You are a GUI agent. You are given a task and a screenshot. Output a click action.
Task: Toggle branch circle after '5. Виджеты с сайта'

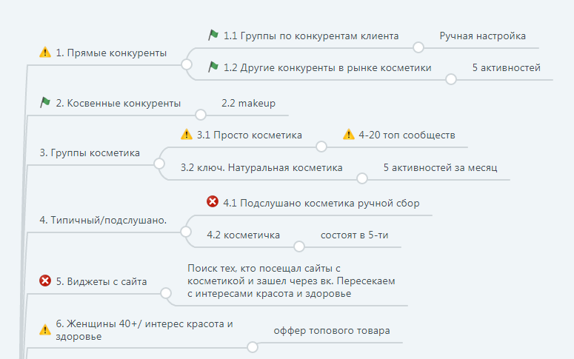tap(164, 293)
